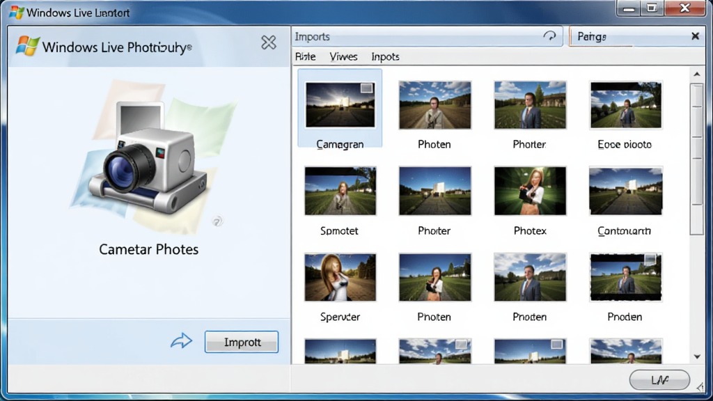Close the left panel with its X icon
The width and height of the screenshot is (713, 401).
coord(269,42)
